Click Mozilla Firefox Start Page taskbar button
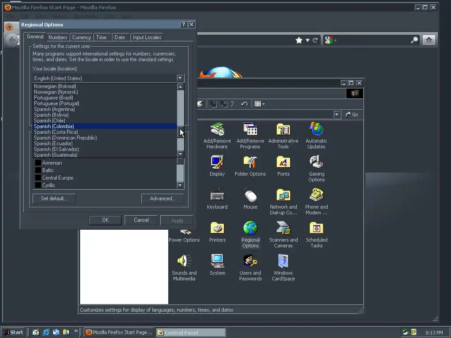 click(119, 332)
